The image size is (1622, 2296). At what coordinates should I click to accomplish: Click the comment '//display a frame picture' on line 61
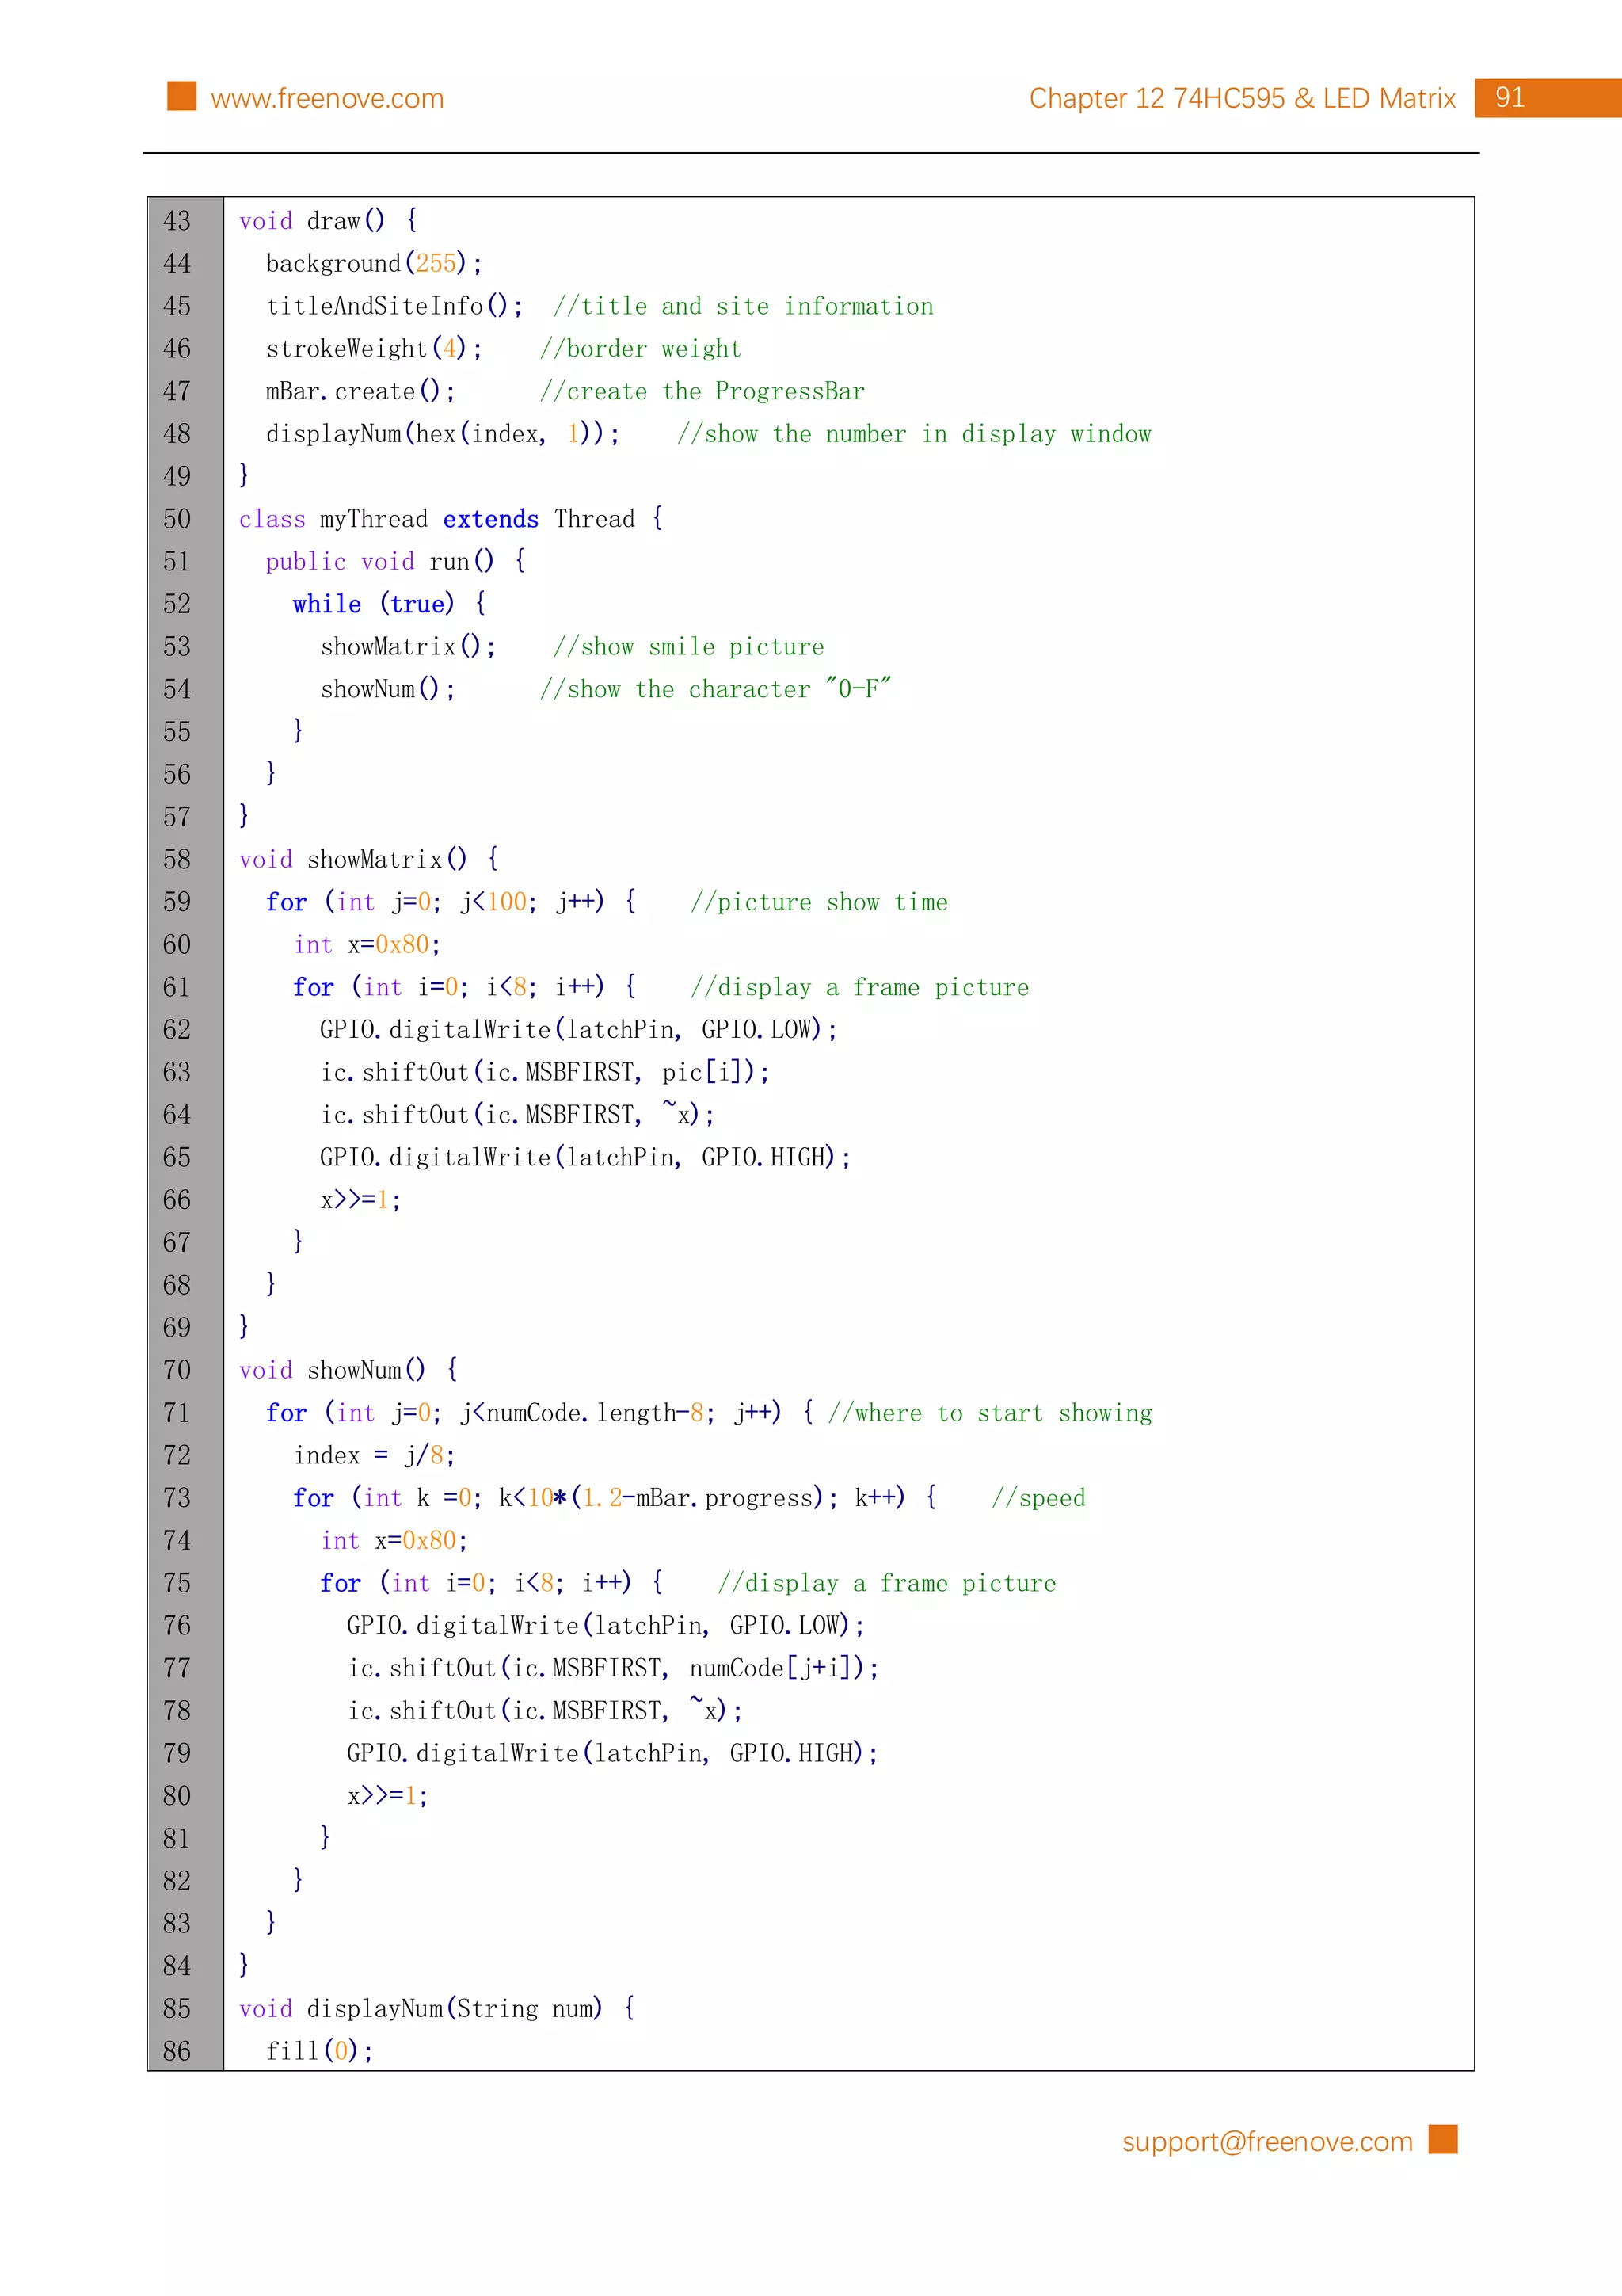click(859, 987)
